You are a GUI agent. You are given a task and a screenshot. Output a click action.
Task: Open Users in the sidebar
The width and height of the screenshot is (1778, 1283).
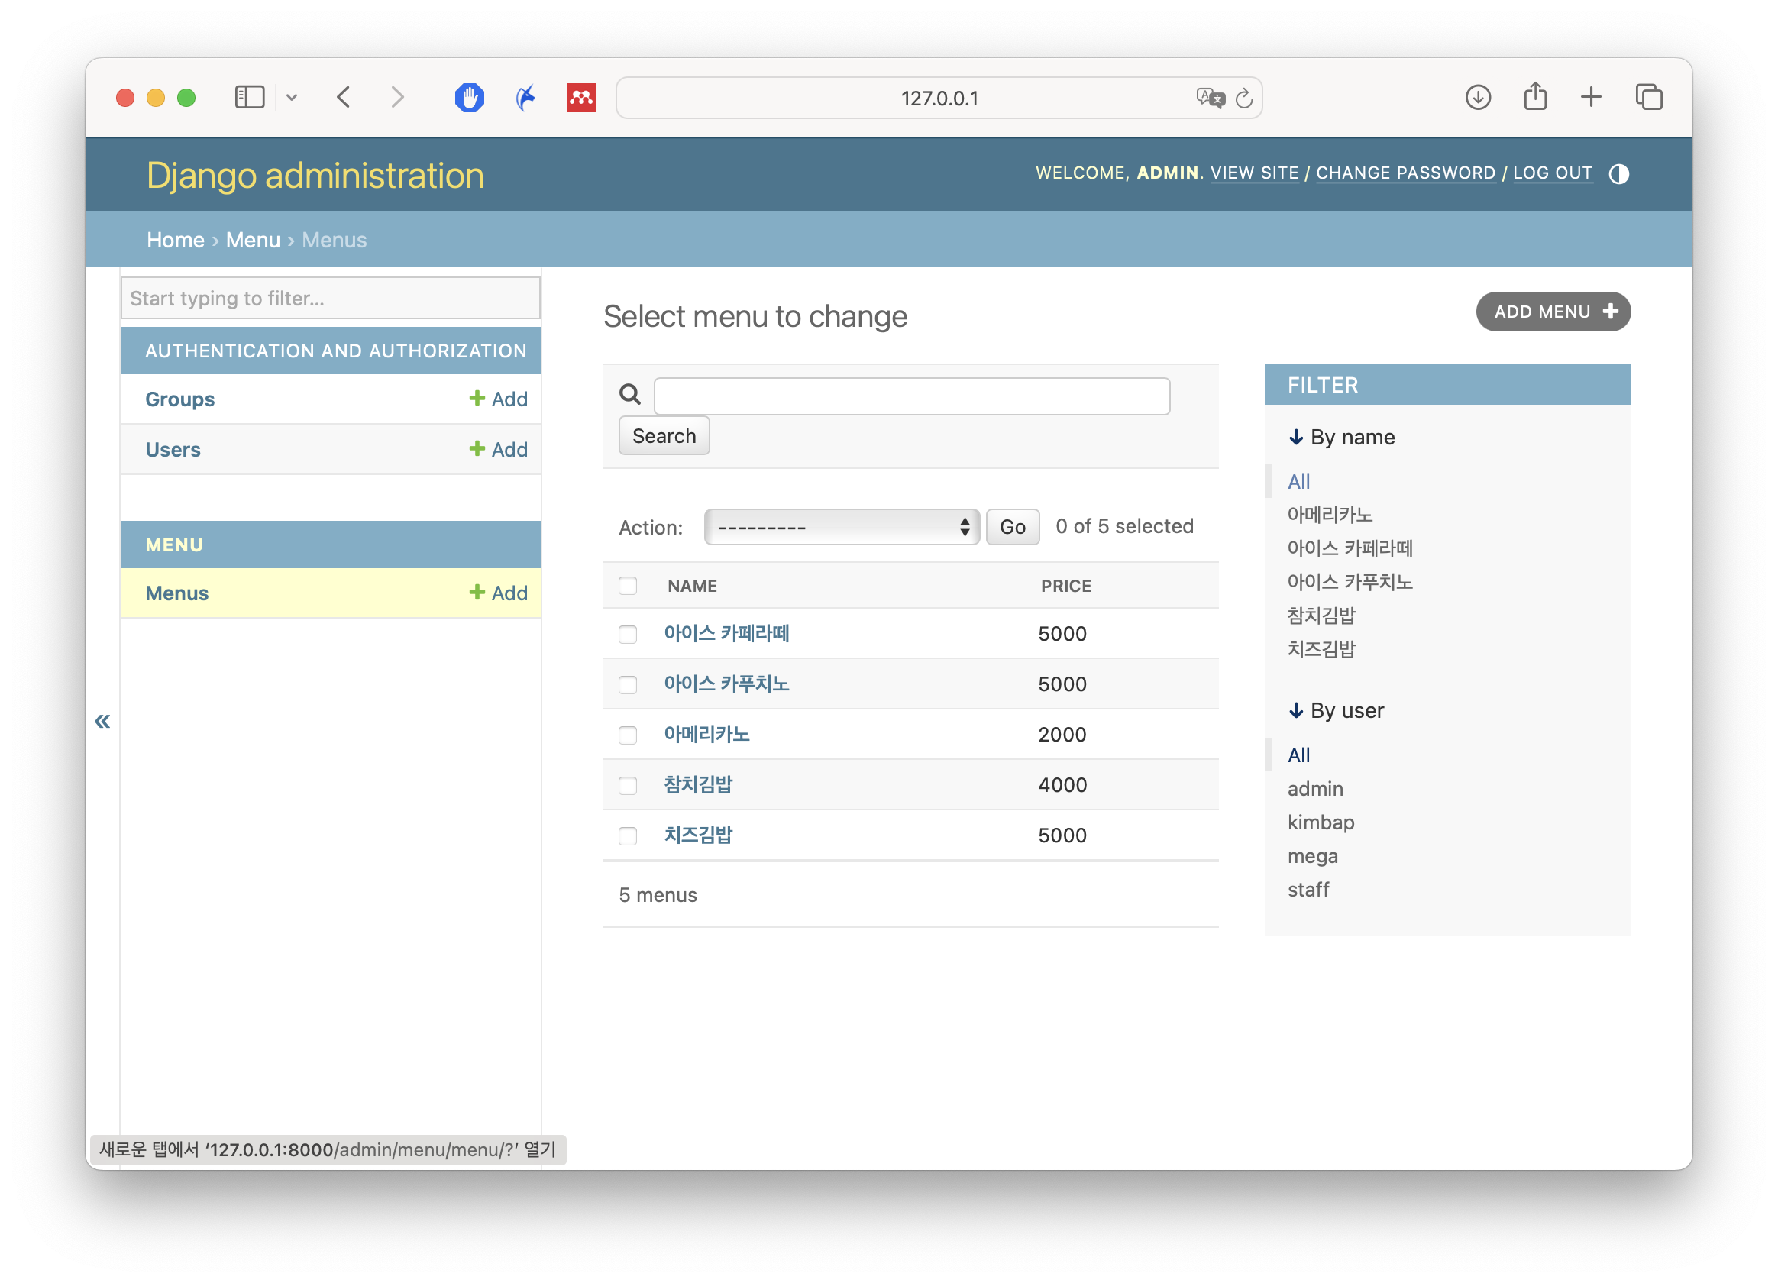[173, 450]
